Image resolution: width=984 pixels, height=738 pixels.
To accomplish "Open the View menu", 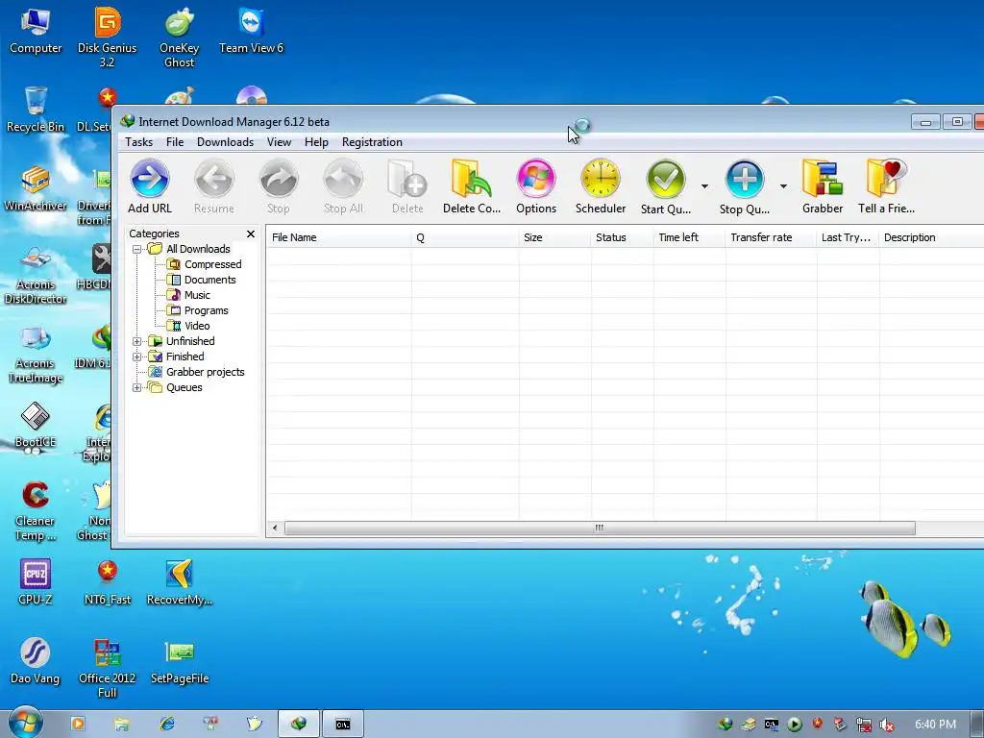I will [x=280, y=142].
